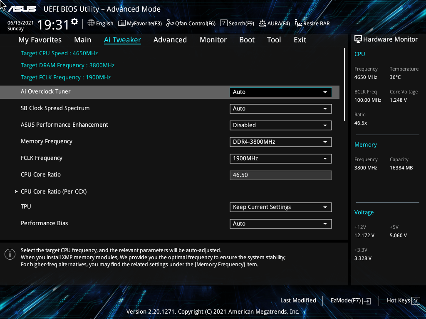This screenshot has height=319, width=426.
Task: Open the Memory Frequency DDR4-3800MHz dropdown
Action: [281, 142]
